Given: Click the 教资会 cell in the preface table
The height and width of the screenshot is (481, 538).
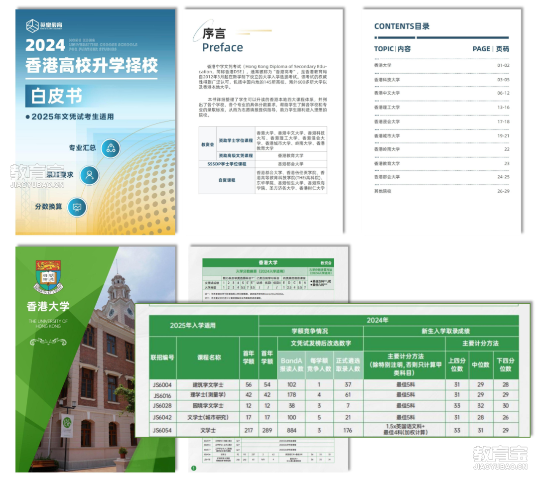Looking at the screenshot, I should point(208,144).
